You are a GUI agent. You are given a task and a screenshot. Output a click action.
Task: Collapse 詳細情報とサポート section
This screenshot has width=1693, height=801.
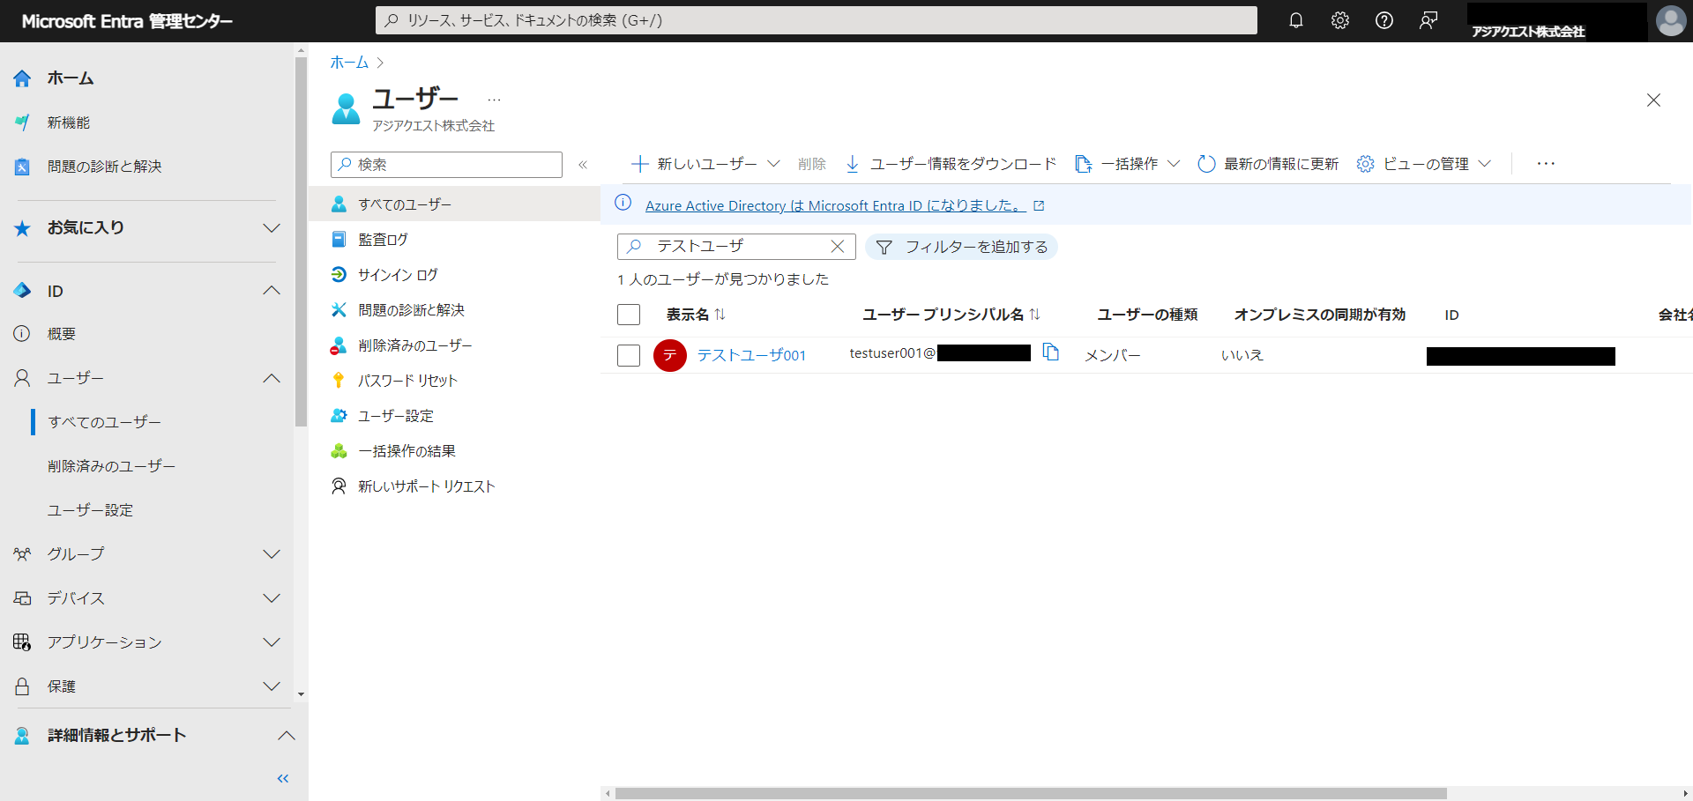[x=286, y=735]
